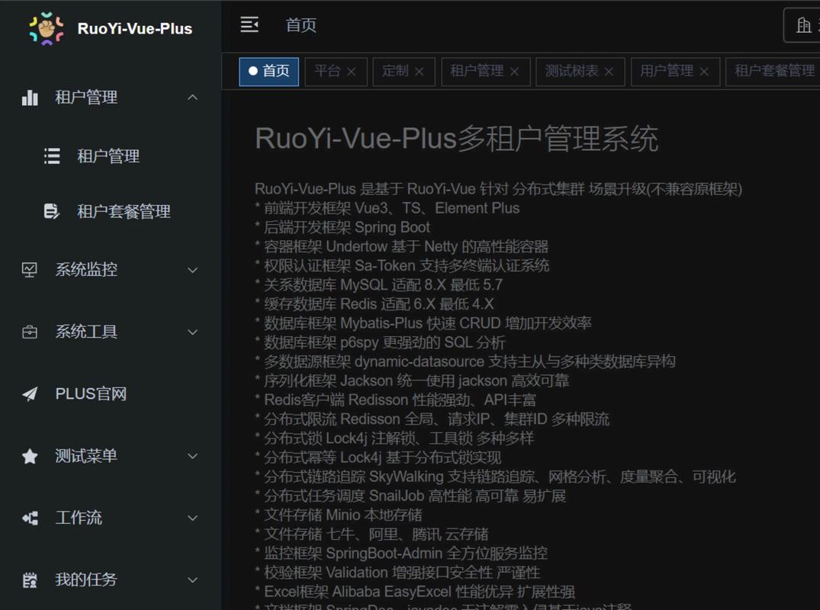Image resolution: width=820 pixels, height=610 pixels.
Task: Click the line about 监控框架 SpringBoot-Admin
Action: 402,553
